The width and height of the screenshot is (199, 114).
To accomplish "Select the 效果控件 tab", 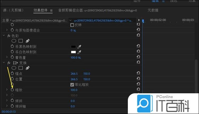I will tap(41, 10).
